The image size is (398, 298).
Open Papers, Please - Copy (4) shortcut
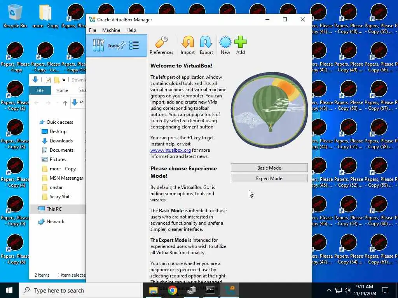pyautogui.click(x=15, y=173)
